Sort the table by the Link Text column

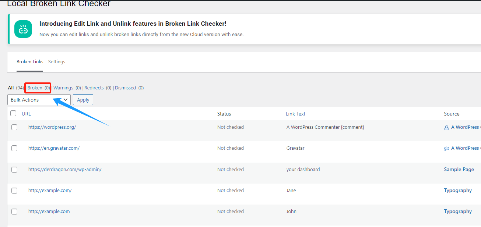point(295,113)
